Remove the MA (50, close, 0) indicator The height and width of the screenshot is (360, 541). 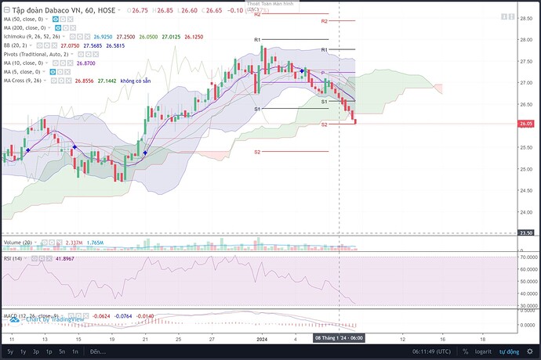[70, 19]
